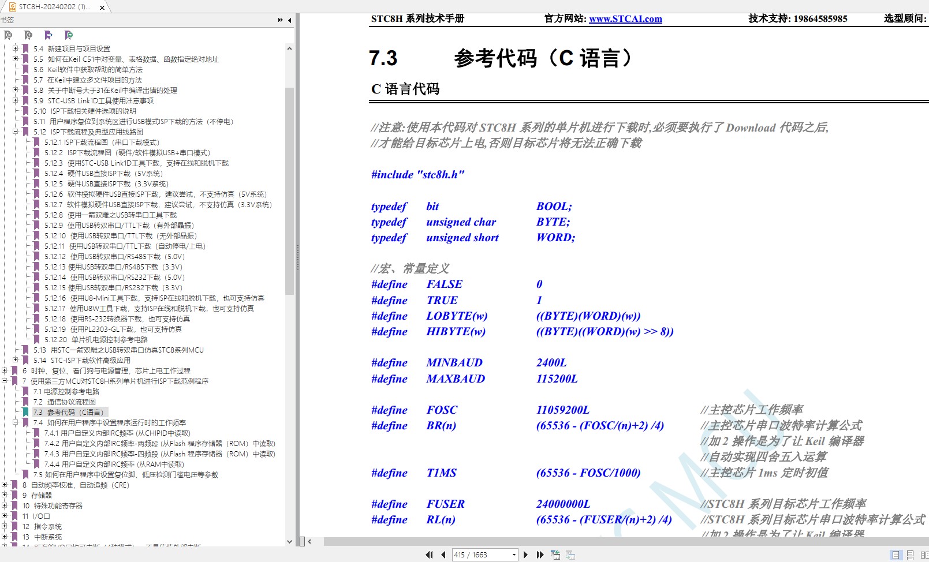
Task: Advance to the next page
Action: click(525, 555)
